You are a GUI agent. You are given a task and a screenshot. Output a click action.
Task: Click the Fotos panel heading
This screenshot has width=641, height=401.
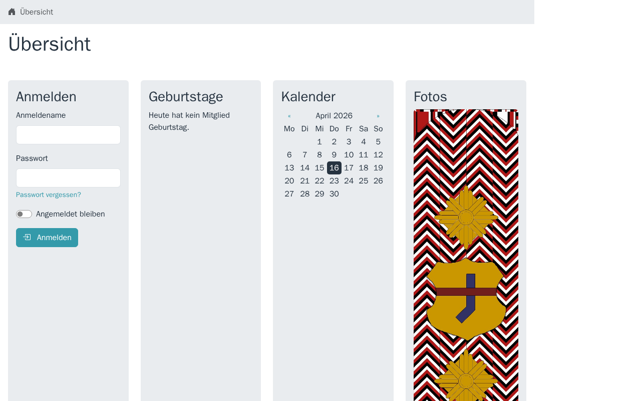[x=430, y=97]
